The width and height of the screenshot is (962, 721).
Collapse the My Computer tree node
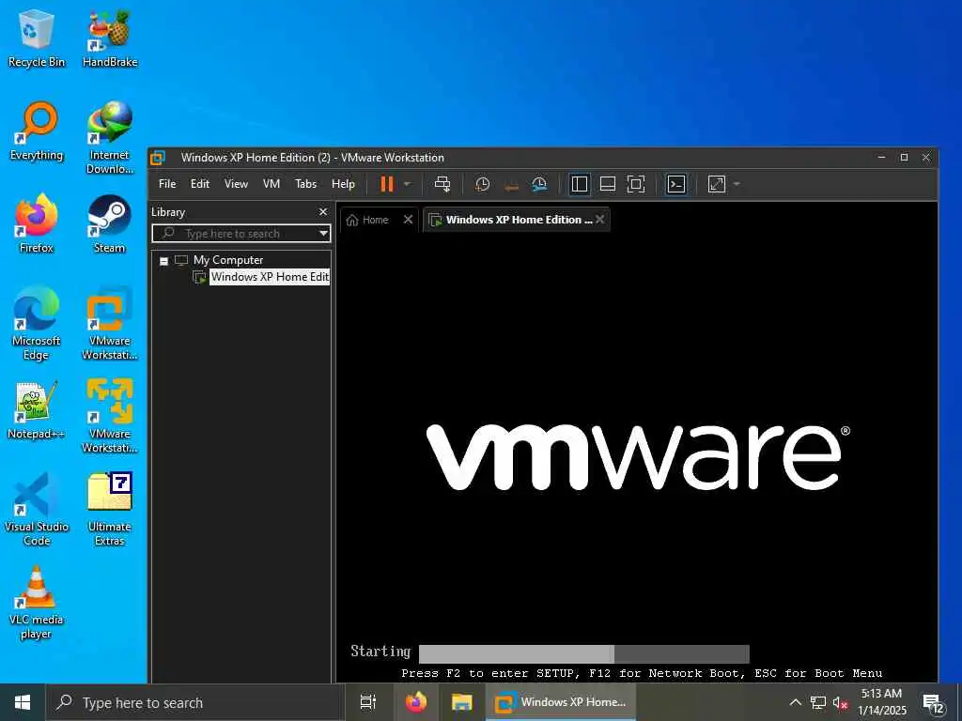[163, 261]
